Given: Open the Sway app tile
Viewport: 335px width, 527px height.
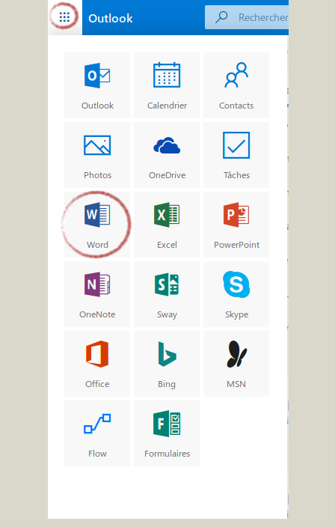Looking at the screenshot, I should (167, 293).
